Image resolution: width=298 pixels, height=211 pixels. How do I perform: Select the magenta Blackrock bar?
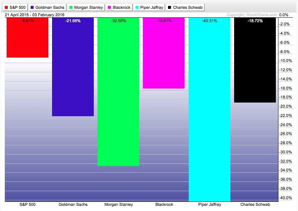pyautogui.click(x=164, y=53)
